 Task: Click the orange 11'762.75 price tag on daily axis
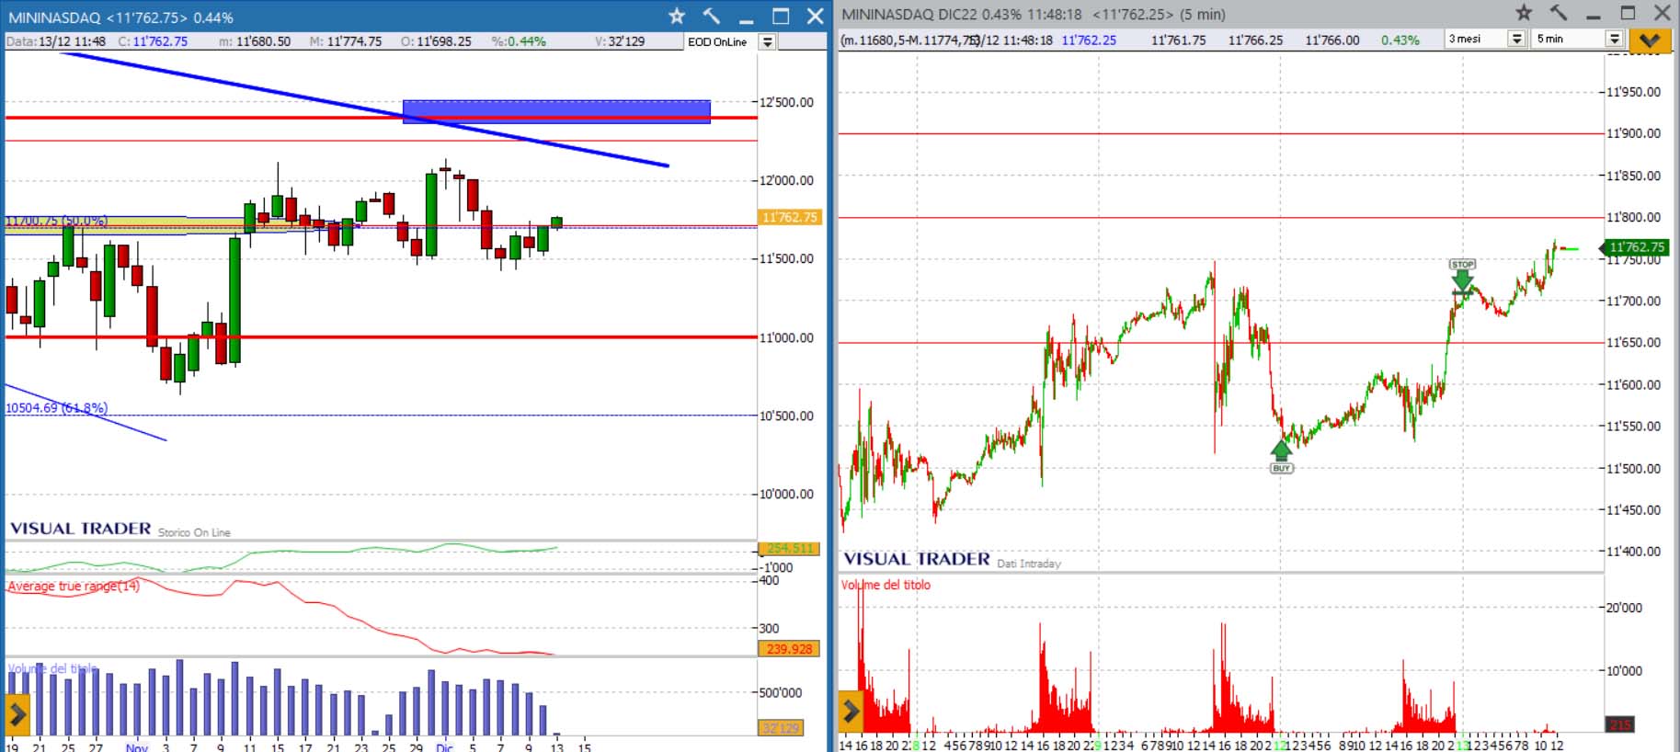point(789,218)
